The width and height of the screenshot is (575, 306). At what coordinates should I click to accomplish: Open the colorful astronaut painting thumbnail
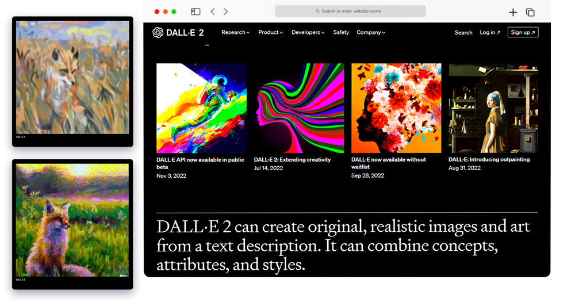pos(202,108)
